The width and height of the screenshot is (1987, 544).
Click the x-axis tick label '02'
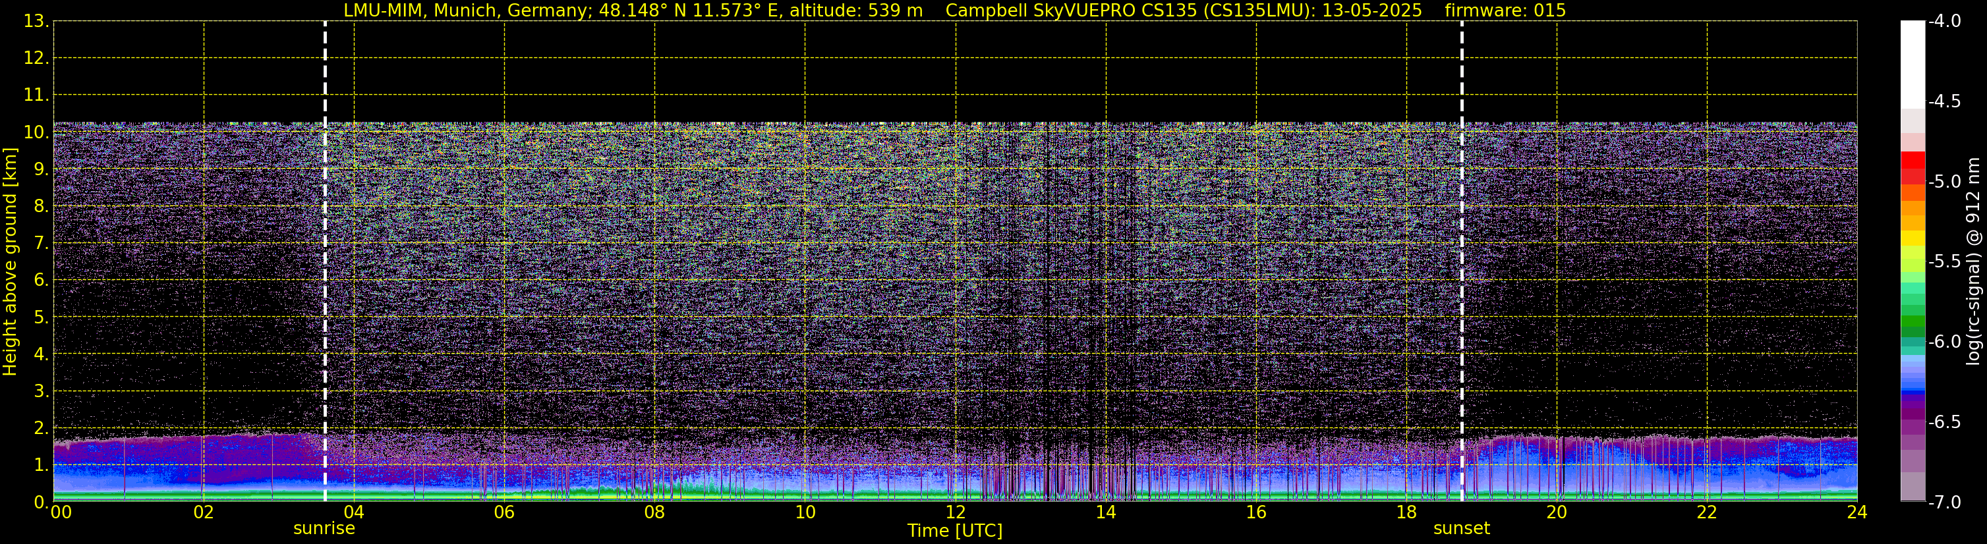pos(203,512)
